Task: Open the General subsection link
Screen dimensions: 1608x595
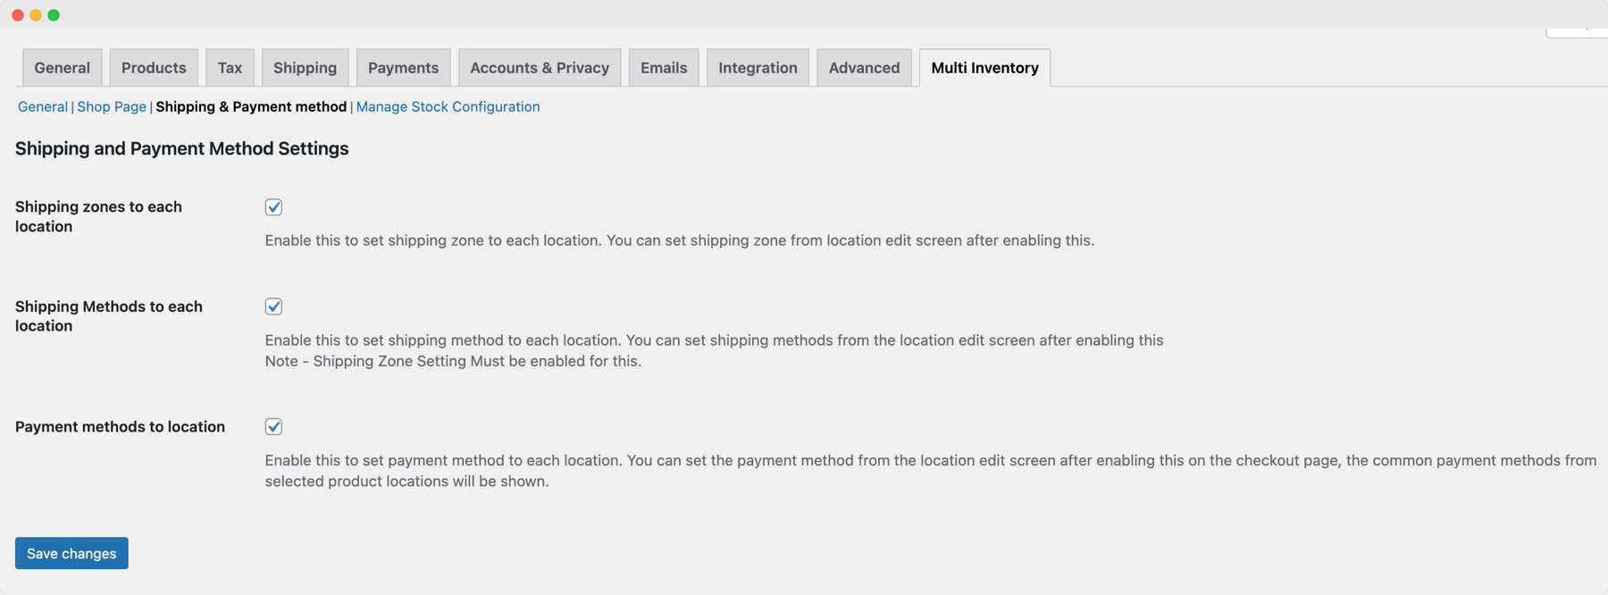Action: tap(42, 106)
